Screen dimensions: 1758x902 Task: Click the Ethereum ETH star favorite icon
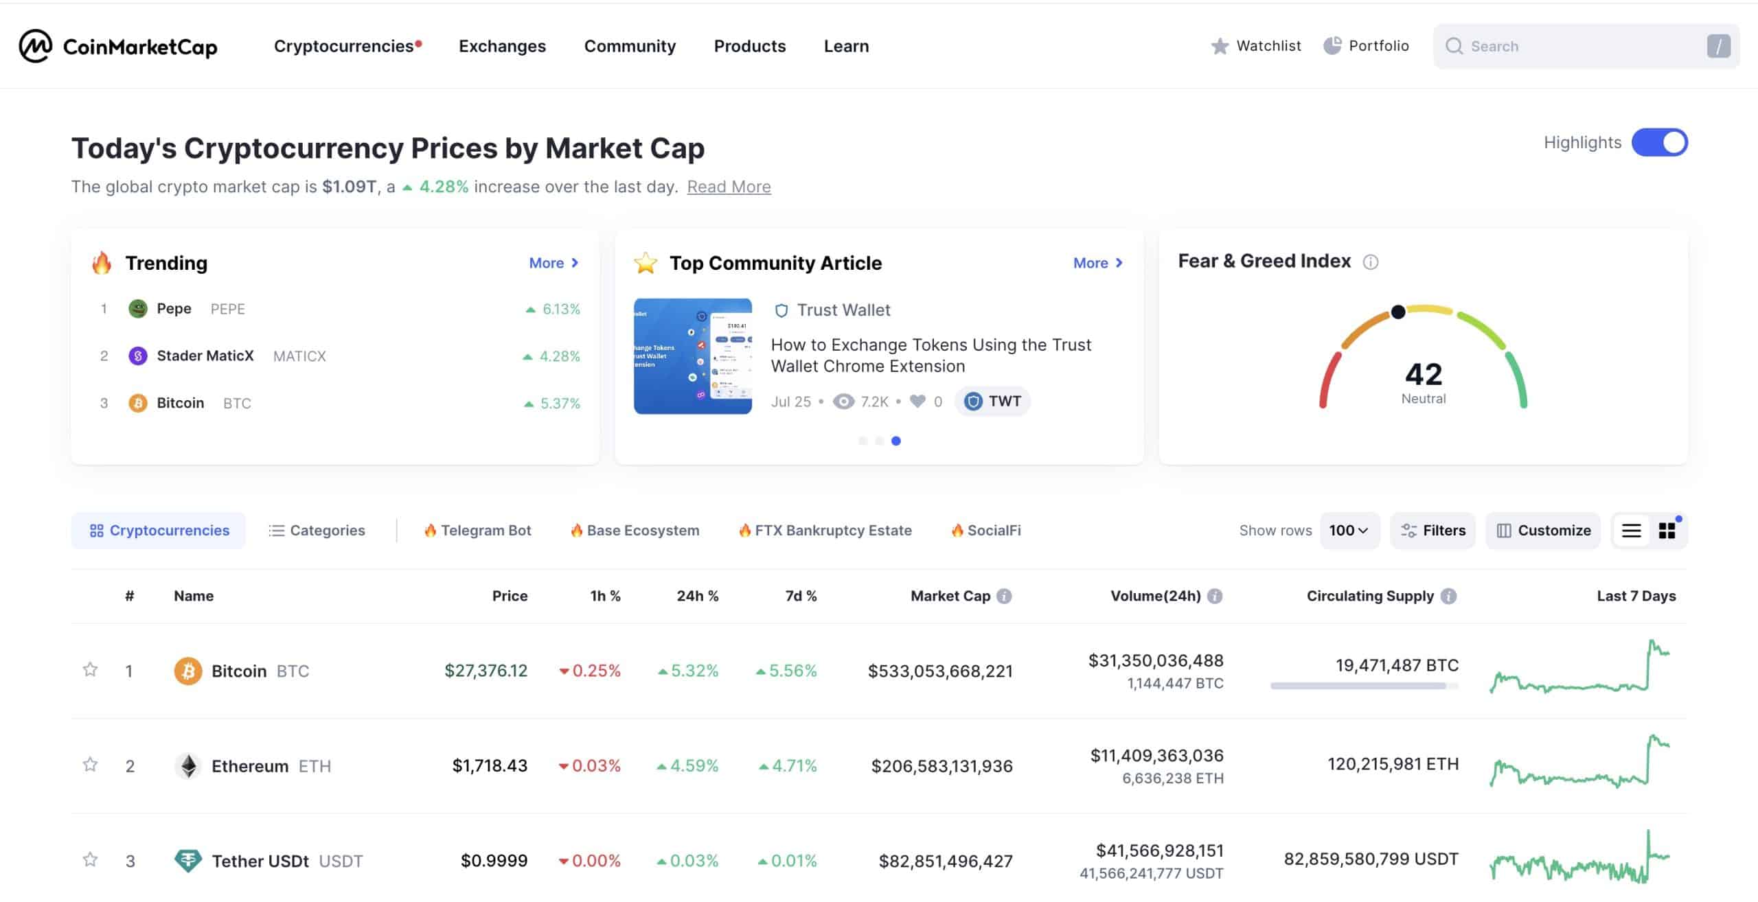click(89, 765)
